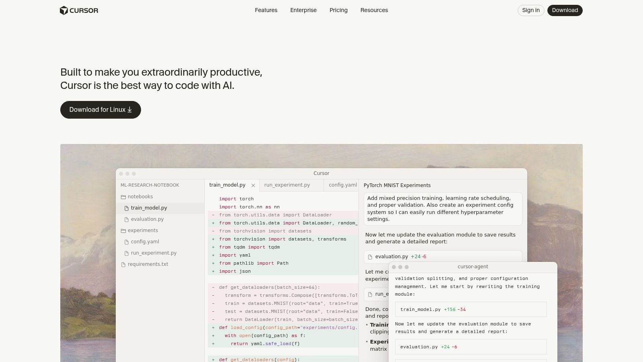This screenshot has height=362, width=643.
Task: Click Download for Linux button
Action: (x=100, y=110)
